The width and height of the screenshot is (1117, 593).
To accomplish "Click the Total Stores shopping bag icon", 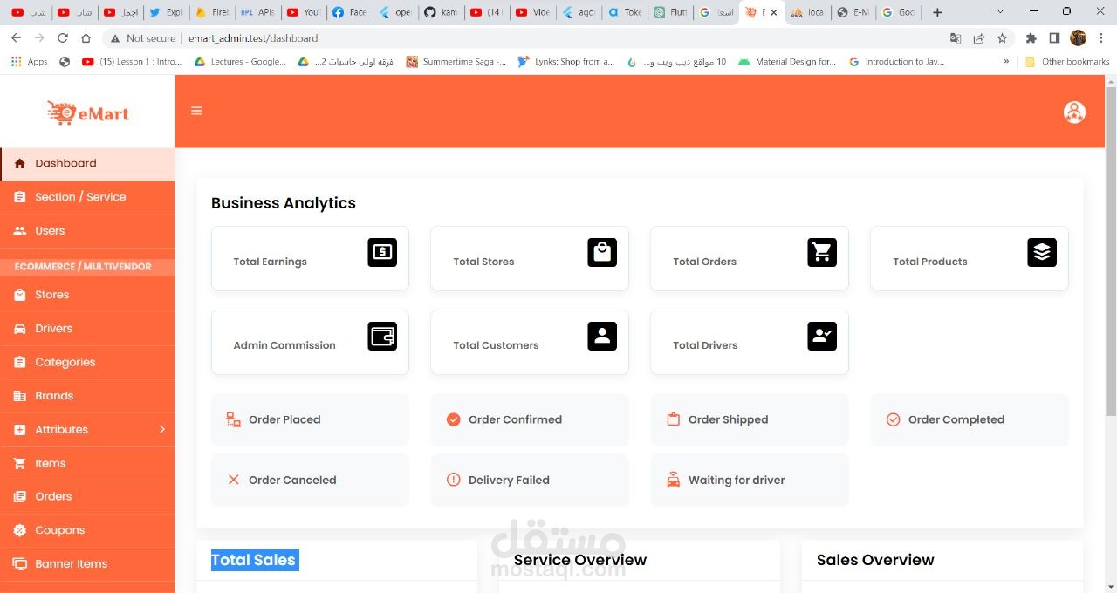I will (602, 252).
